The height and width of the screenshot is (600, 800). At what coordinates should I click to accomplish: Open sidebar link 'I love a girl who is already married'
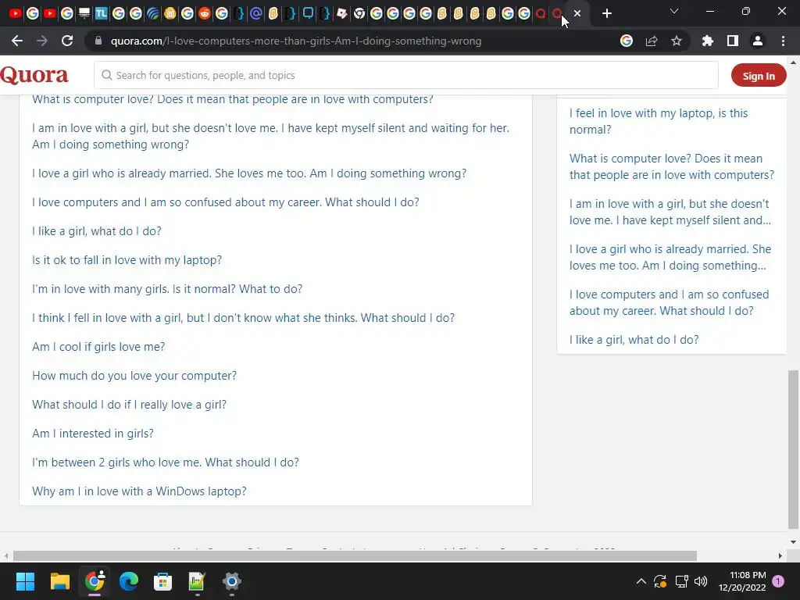click(x=670, y=258)
